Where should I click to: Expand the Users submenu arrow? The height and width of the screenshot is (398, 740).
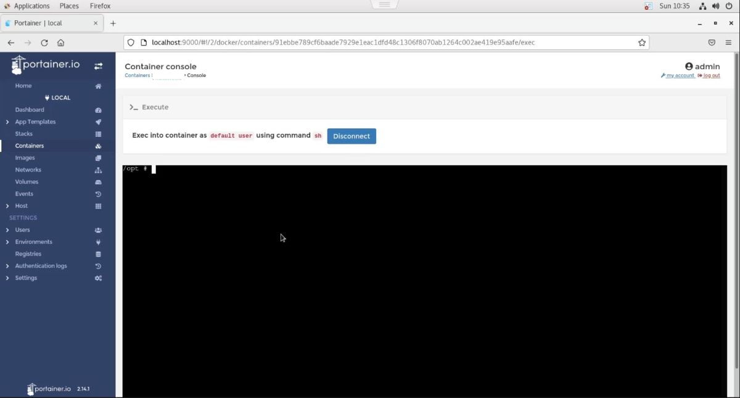pos(7,230)
